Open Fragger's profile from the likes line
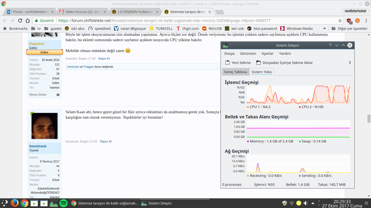371x208 pixels. point(89,67)
